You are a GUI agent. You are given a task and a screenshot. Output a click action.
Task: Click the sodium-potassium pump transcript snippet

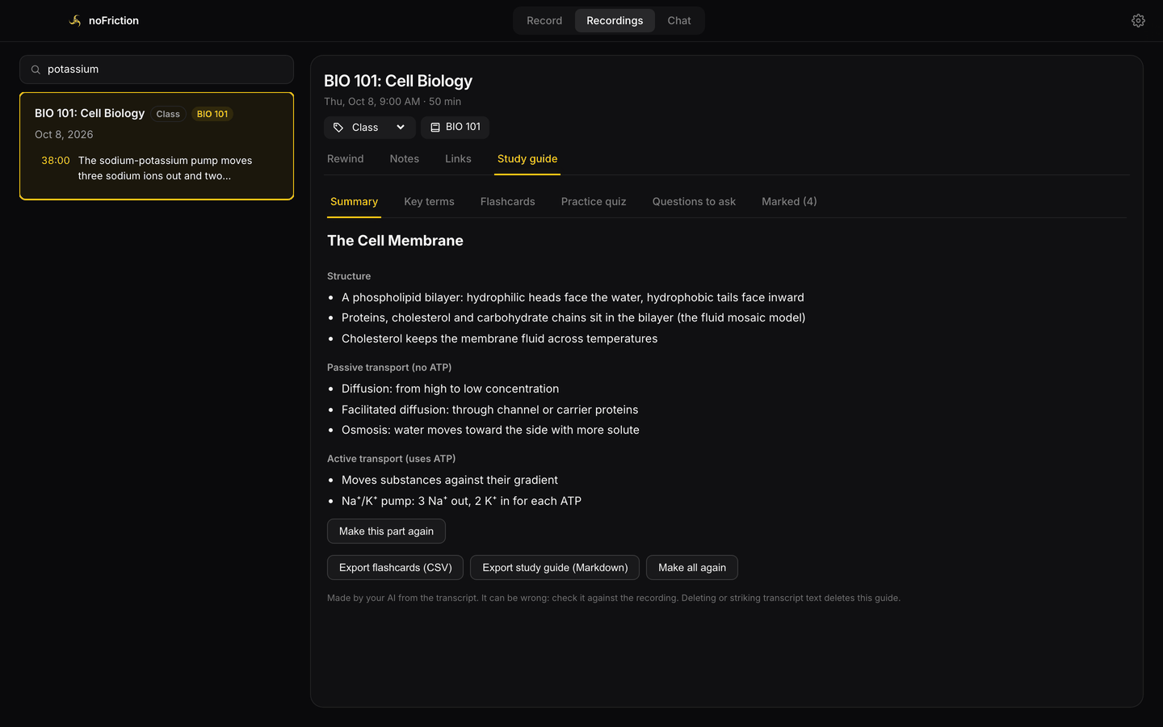pyautogui.click(x=165, y=168)
